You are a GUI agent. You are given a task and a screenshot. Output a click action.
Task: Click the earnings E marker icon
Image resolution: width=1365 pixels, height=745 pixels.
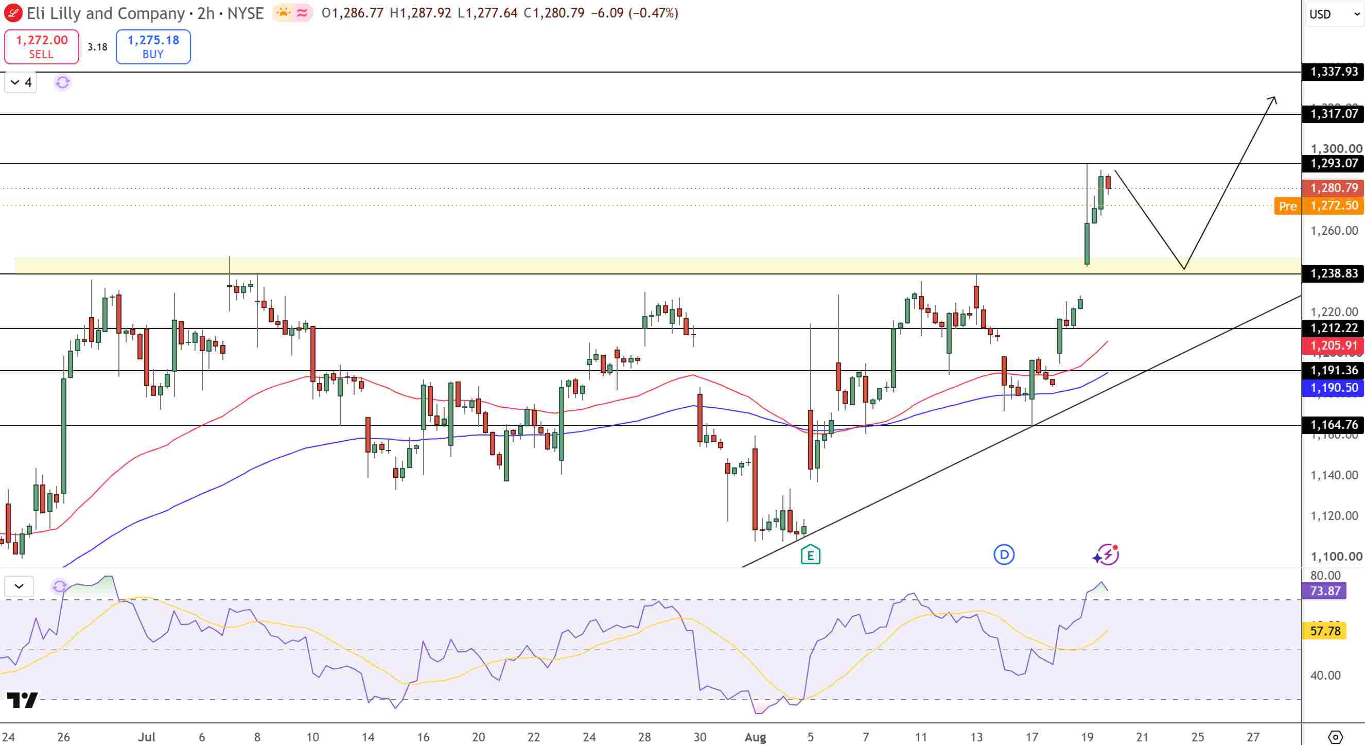point(810,555)
